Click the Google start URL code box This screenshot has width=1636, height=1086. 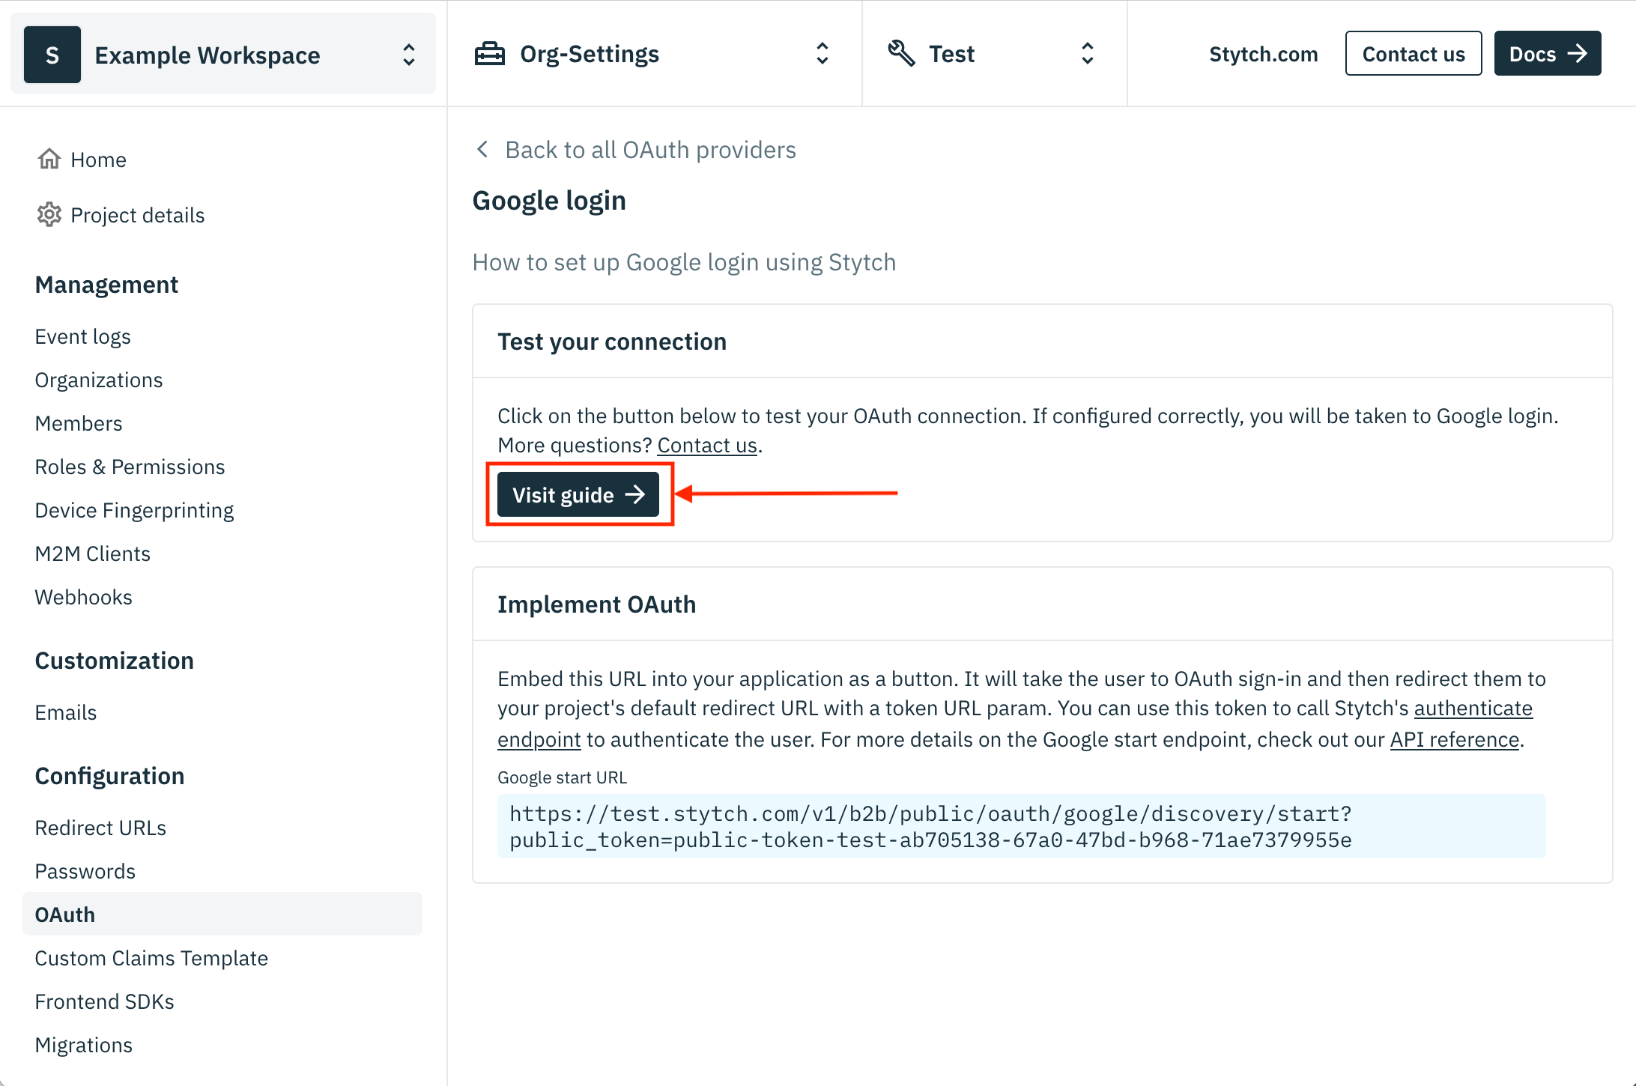1021,826
